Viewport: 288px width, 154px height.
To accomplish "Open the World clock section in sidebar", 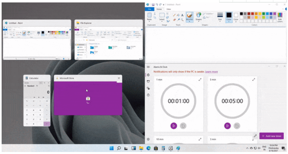I will tap(148, 88).
